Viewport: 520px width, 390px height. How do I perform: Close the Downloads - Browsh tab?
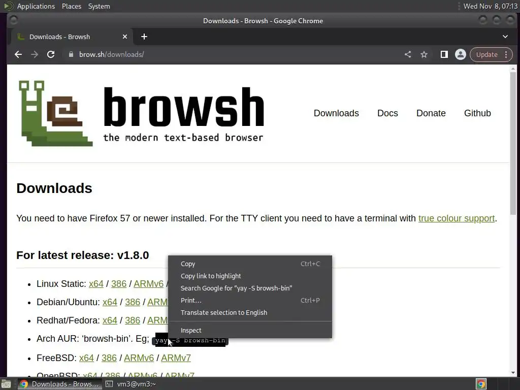pyautogui.click(x=125, y=37)
